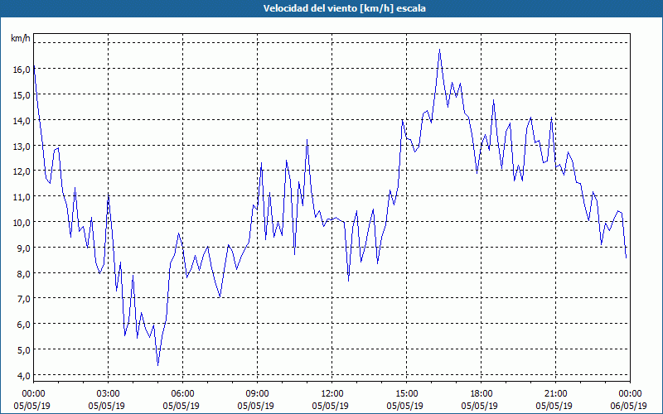
Task: Click the lowest wind speed point near 05:00
Action: pos(157,365)
